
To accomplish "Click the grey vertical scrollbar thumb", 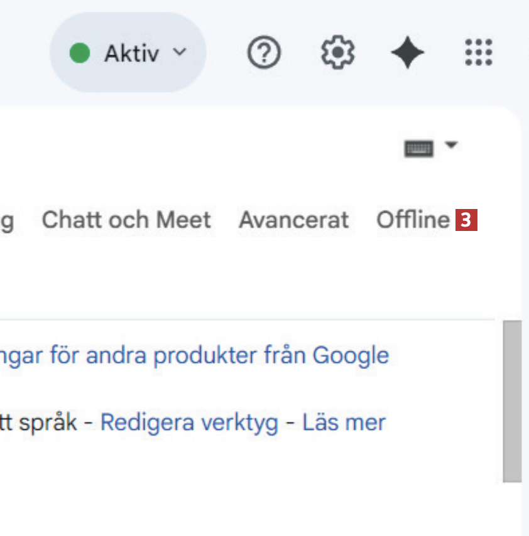I will coord(512,402).
